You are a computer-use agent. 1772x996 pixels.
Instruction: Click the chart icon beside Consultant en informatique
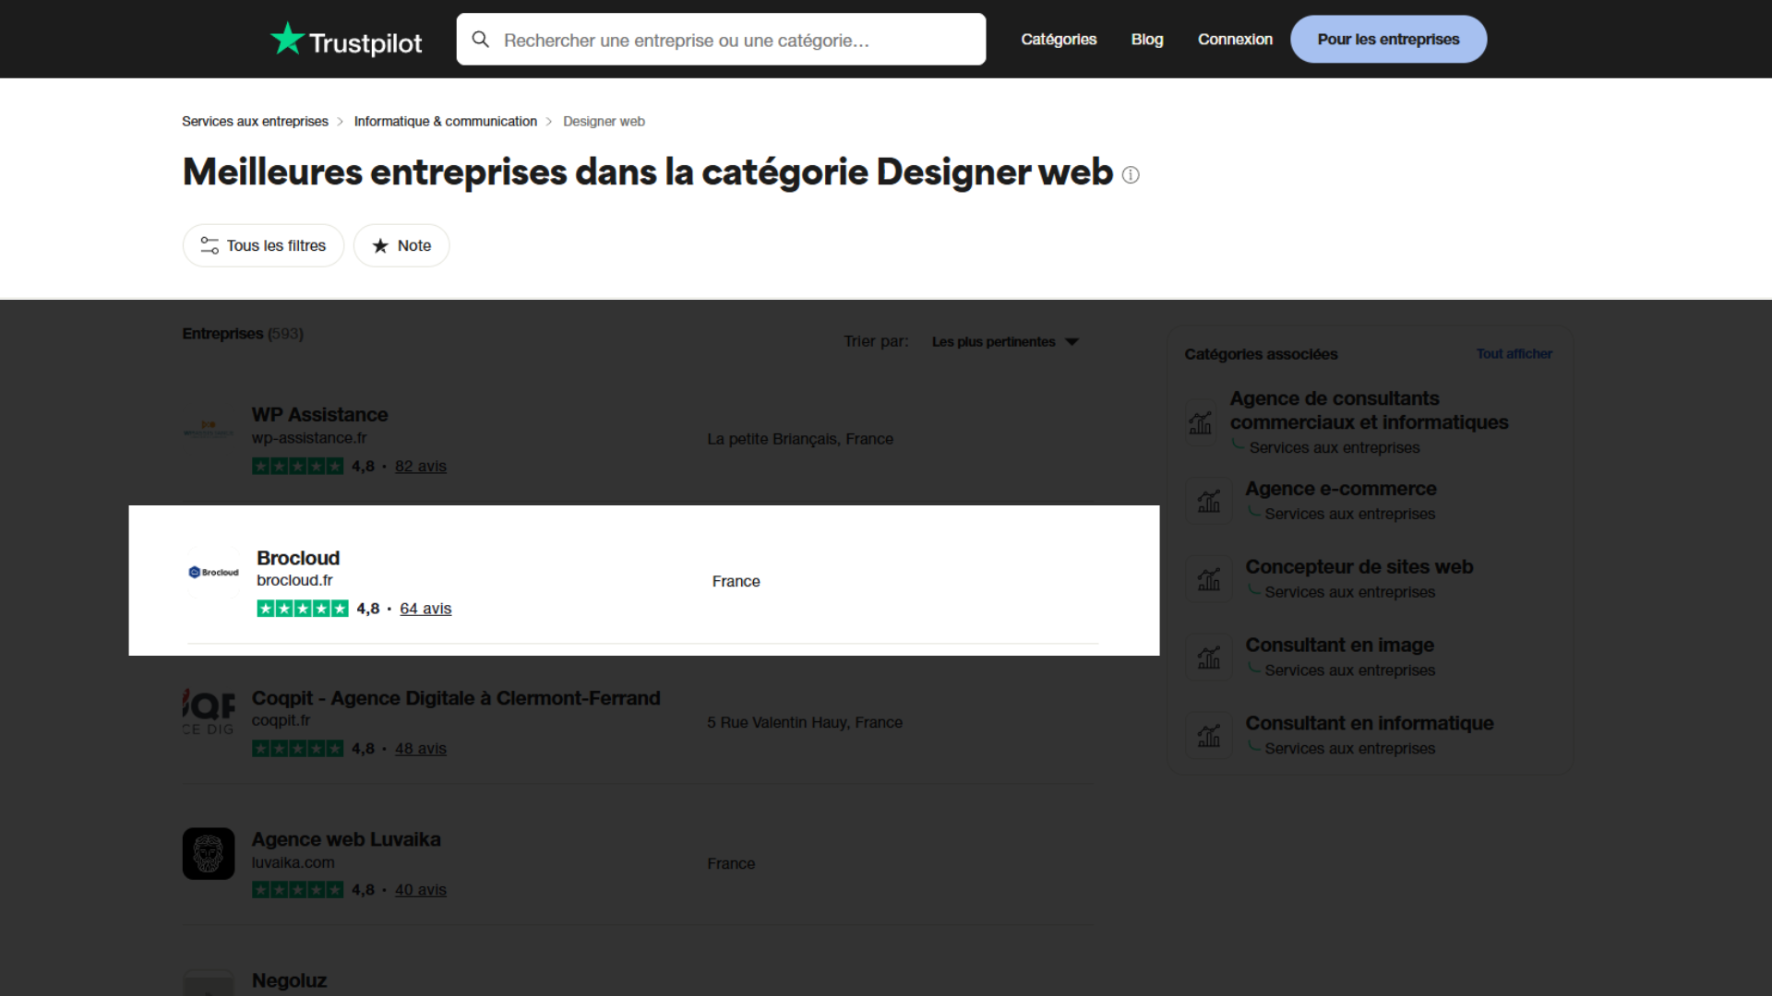coord(1209,736)
